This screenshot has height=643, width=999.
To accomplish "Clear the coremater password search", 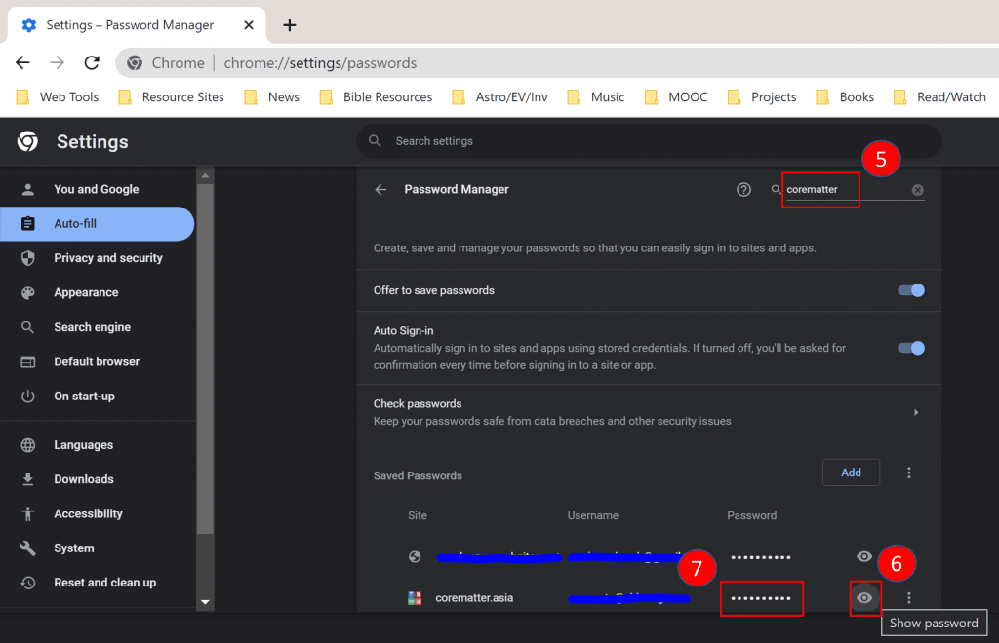I will tap(917, 190).
